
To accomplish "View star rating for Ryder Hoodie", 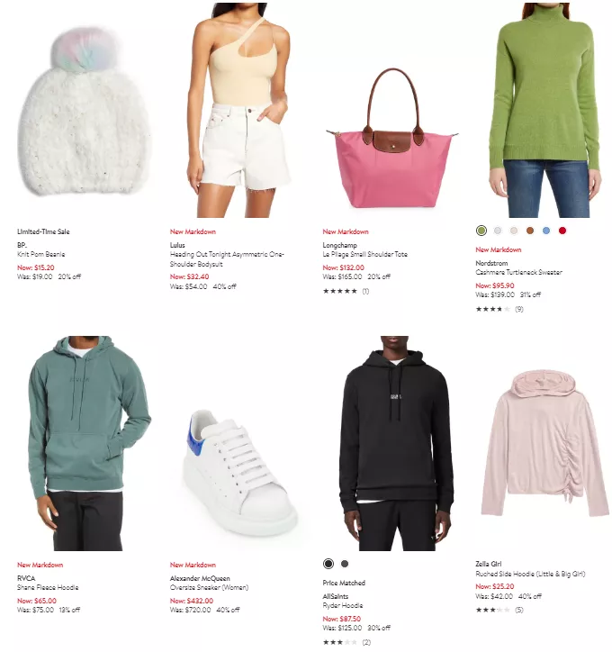I will 346,642.
